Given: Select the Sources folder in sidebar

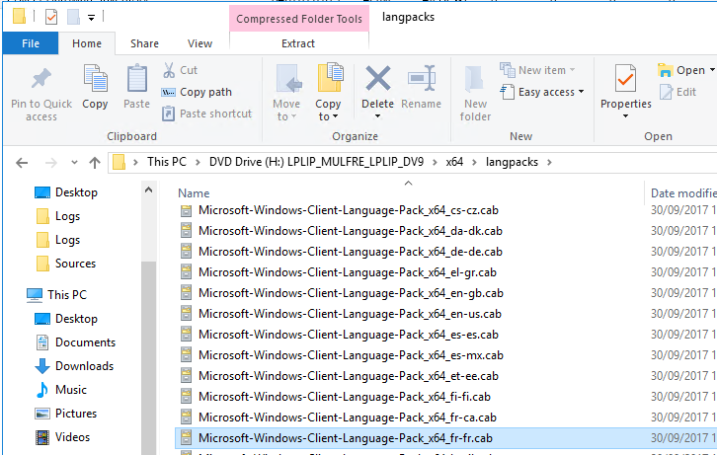Looking at the screenshot, I should point(66,264).
